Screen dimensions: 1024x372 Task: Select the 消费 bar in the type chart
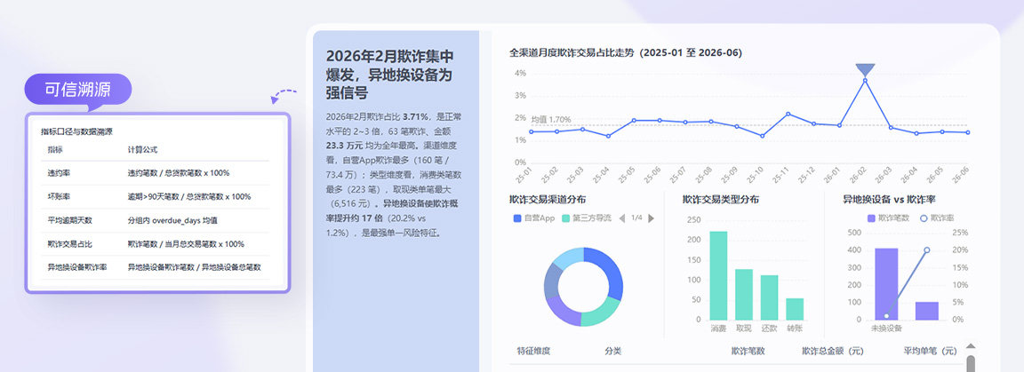click(x=718, y=275)
